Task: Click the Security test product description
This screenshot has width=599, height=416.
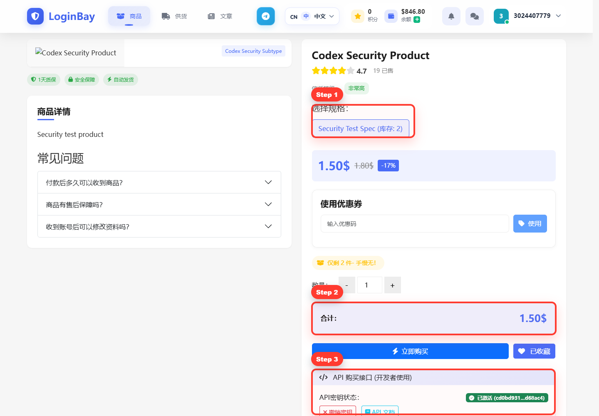Action: click(x=70, y=134)
